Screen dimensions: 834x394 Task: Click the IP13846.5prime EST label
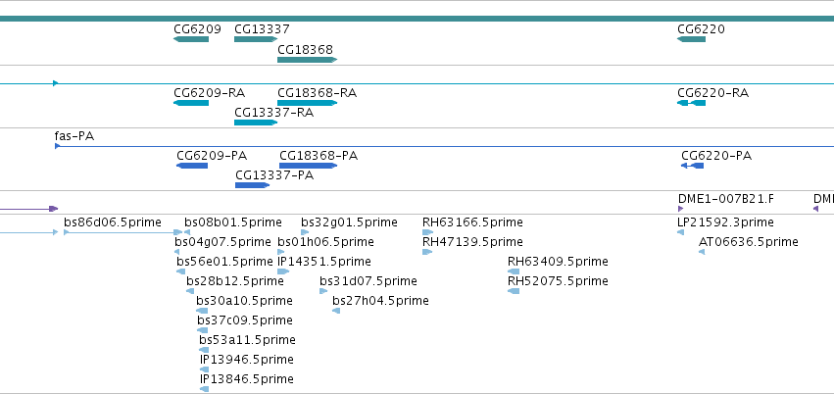pyautogui.click(x=247, y=379)
